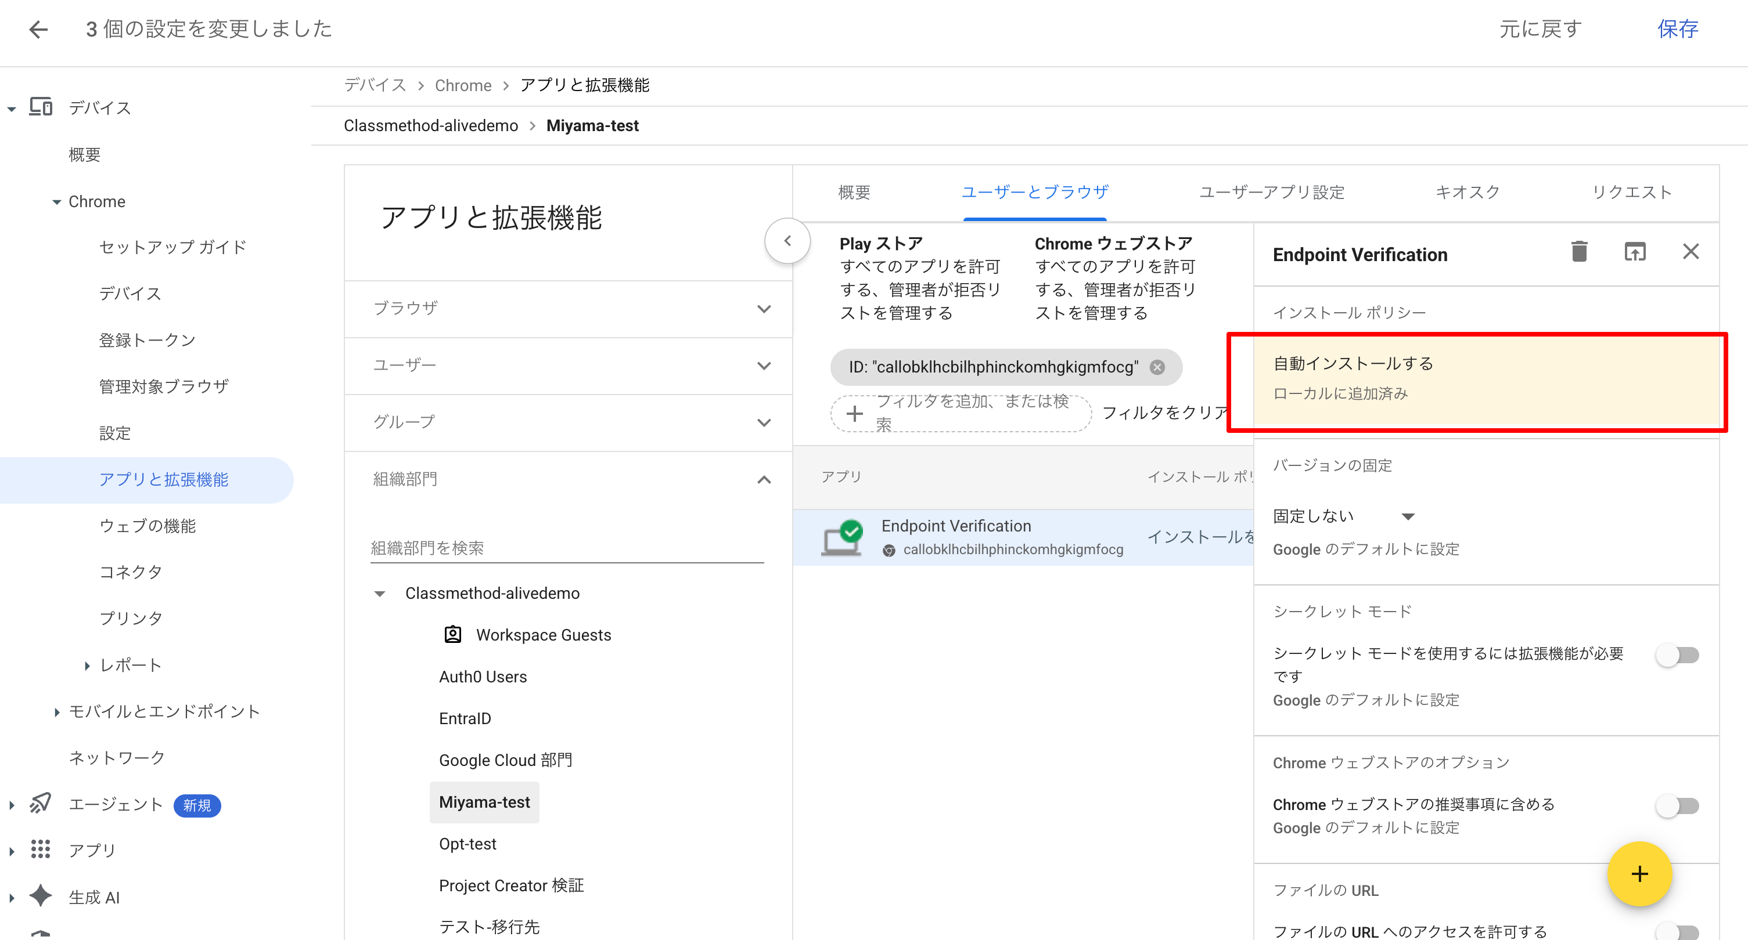This screenshot has height=940, width=1748.
Task: Expand モバイルとエンドポイント in sidebar
Action: 57,711
